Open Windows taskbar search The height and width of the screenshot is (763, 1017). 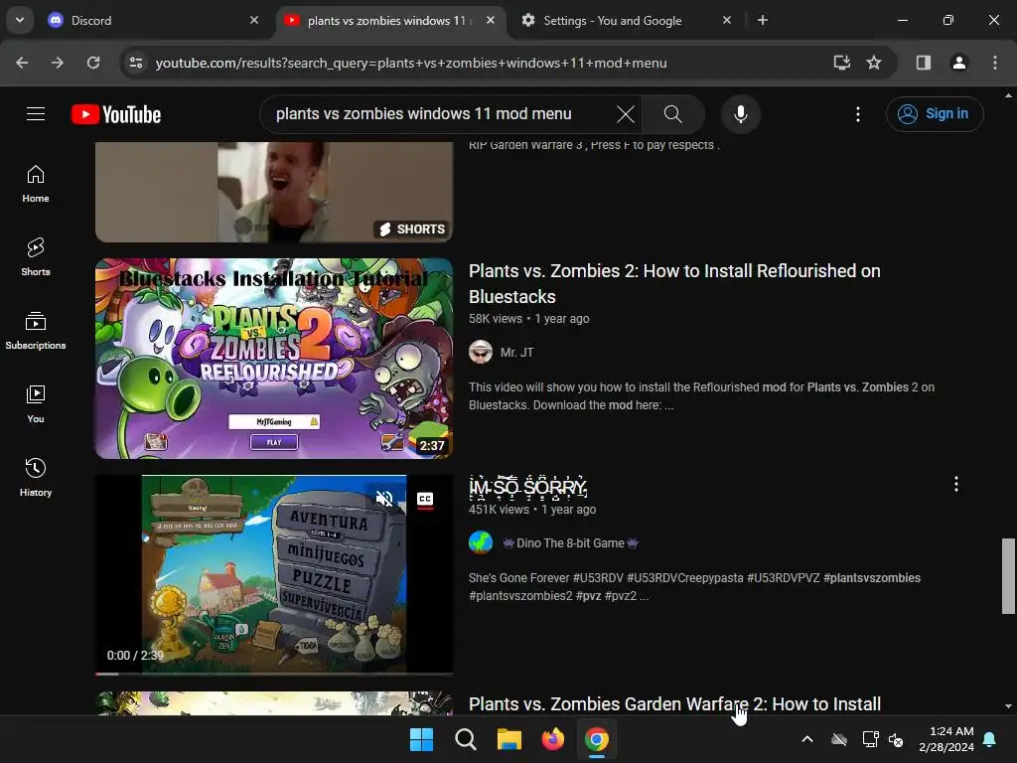465,739
